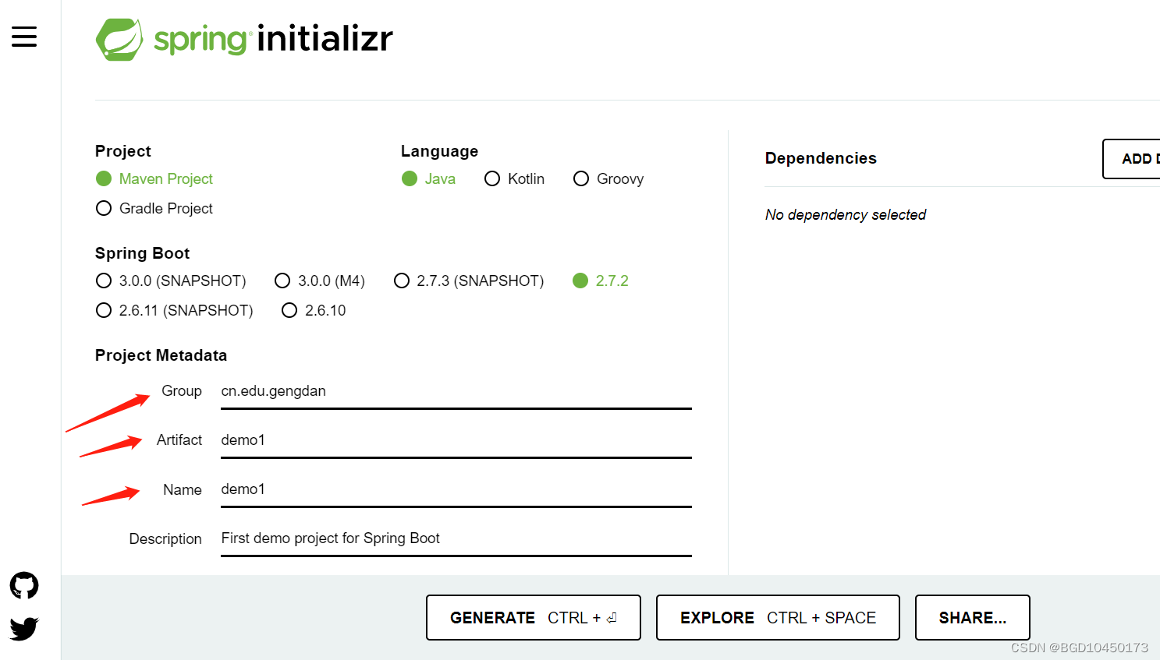Screen dimensions: 1160x660
Task: Select Gradle Project radio button
Action: tap(154, 208)
